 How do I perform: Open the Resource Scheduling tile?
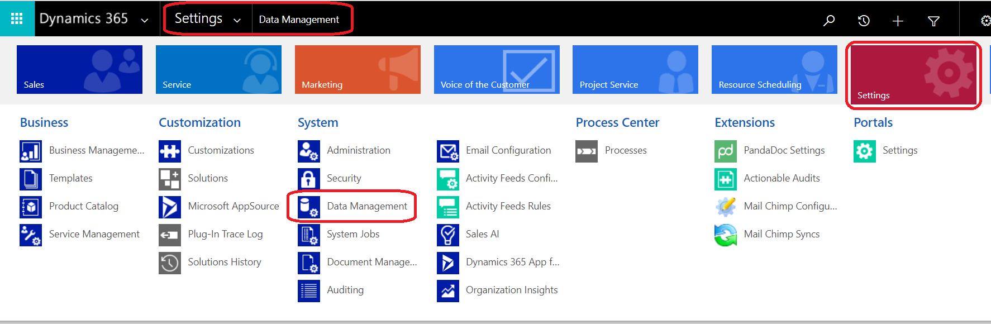click(774, 69)
